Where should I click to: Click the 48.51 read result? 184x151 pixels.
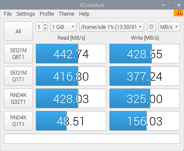pos(71,121)
